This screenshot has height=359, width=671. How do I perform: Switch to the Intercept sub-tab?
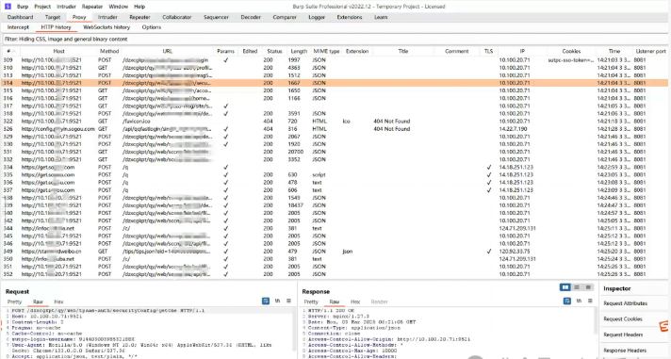click(x=18, y=27)
